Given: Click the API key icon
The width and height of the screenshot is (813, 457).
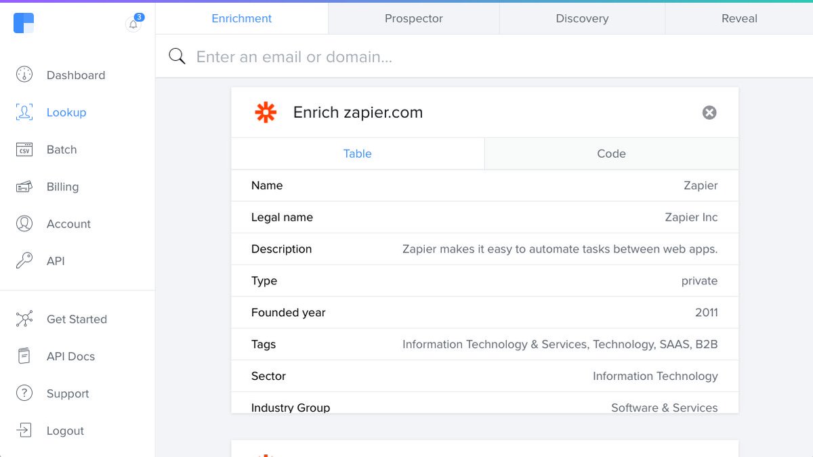Looking at the screenshot, I should (24, 261).
